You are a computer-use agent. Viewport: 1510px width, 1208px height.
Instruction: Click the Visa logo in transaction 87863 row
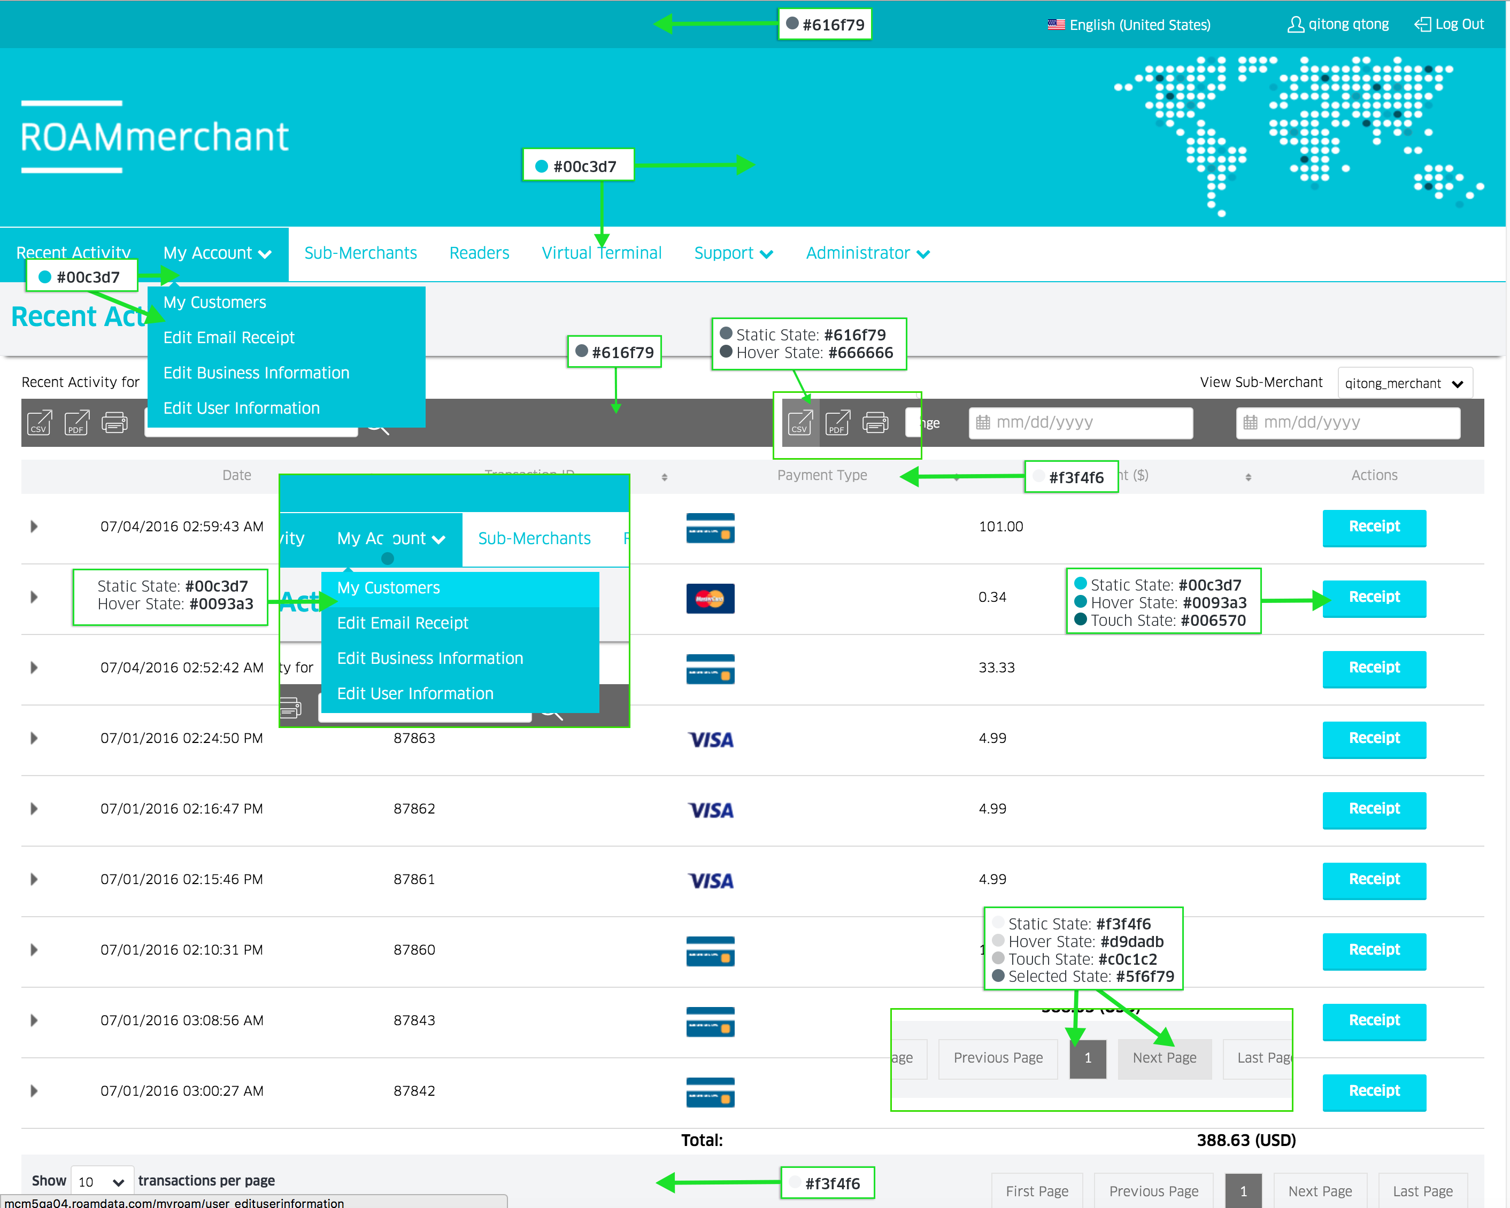point(710,740)
